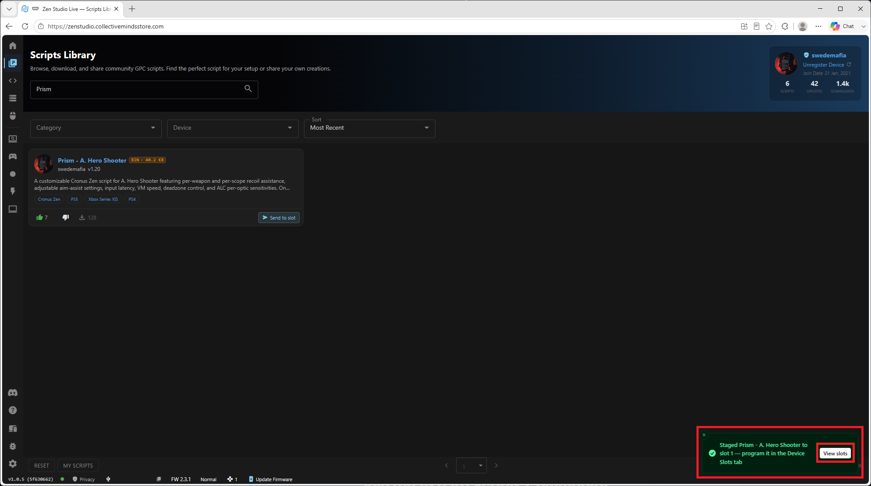
Task: Dismiss the staged script notification
Action: pos(704,435)
